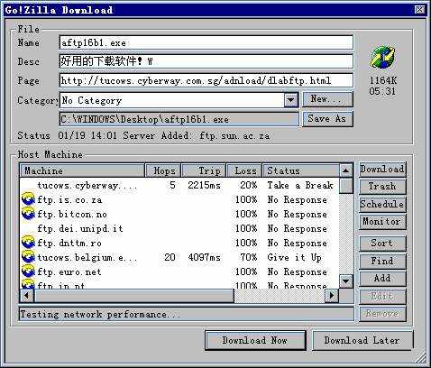Image resolution: width=431 pixels, height=368 pixels.
Task: Sort by the Trip column header
Action: click(x=204, y=170)
